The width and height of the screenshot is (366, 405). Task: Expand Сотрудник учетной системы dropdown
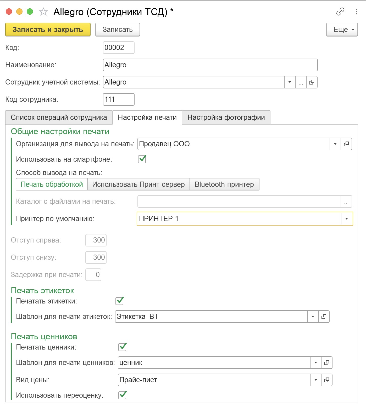(x=290, y=82)
